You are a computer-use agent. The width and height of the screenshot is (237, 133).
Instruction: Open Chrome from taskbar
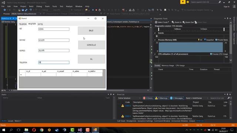[x=42, y=130]
